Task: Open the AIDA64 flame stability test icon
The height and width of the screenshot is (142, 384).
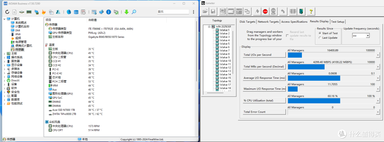Action: tap(44, 12)
